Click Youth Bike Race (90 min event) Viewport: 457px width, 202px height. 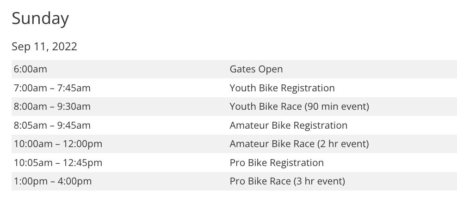tap(299, 107)
